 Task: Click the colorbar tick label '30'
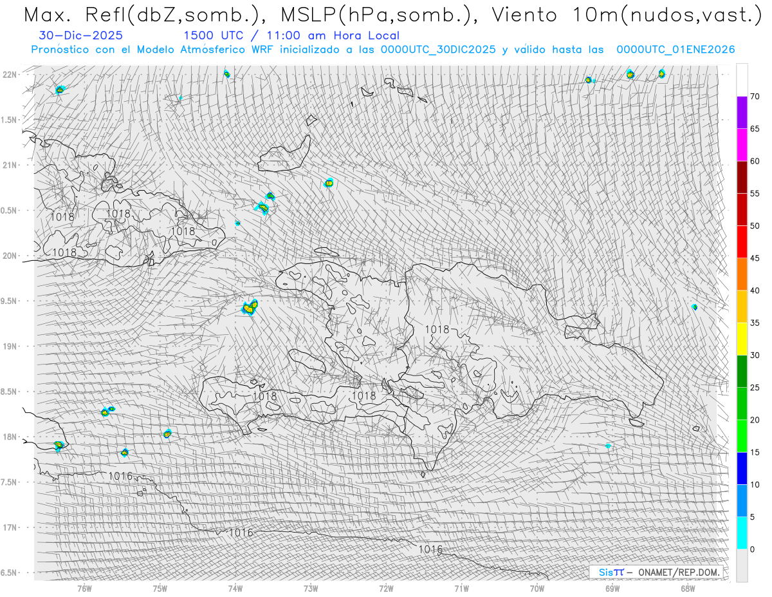pos(755,355)
